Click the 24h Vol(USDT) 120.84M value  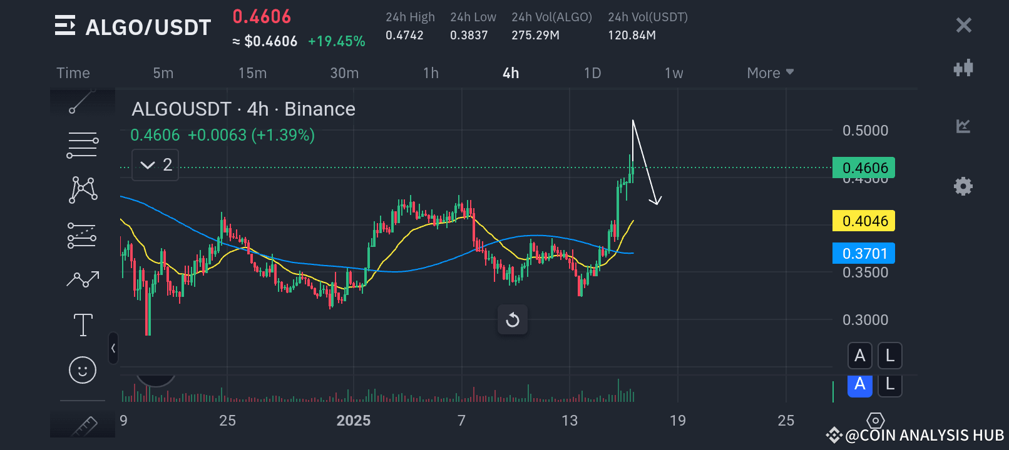(632, 36)
